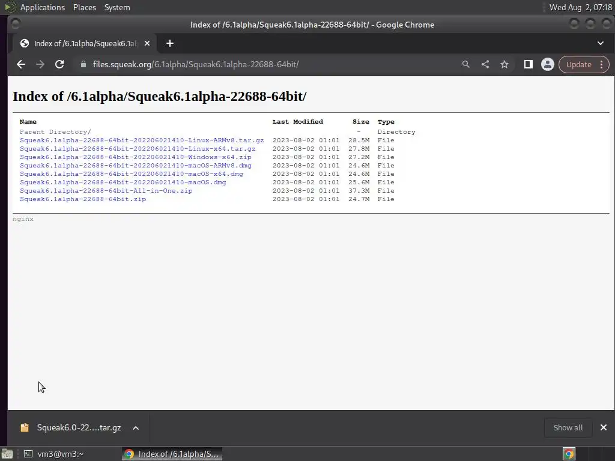Open the System menu
Viewport: 615px width, 461px height.
pos(117,7)
